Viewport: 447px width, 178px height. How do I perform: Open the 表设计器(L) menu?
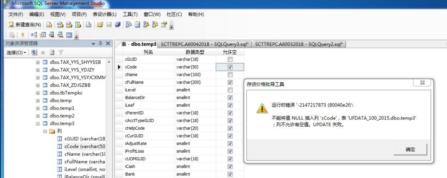pos(104,14)
